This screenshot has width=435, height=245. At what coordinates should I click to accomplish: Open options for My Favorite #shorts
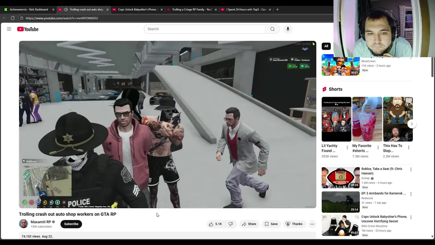click(378, 147)
